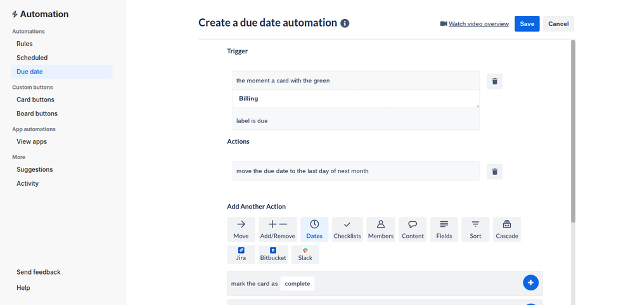Screen dimensions: 633x305
Task: Select the Fields action category
Action: pyautogui.click(x=444, y=230)
